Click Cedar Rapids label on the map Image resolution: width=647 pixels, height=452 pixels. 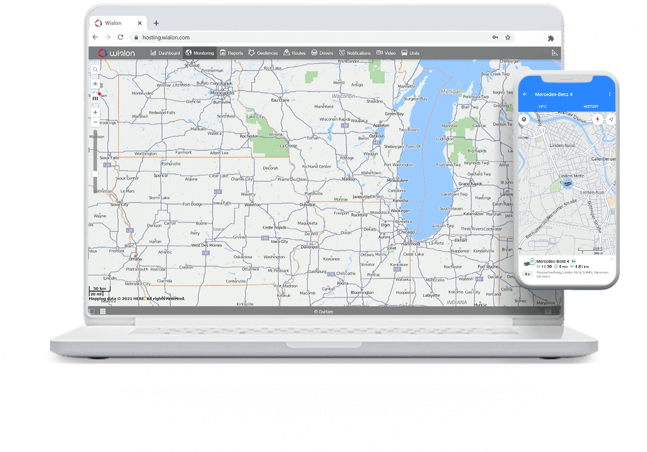pos(274,228)
